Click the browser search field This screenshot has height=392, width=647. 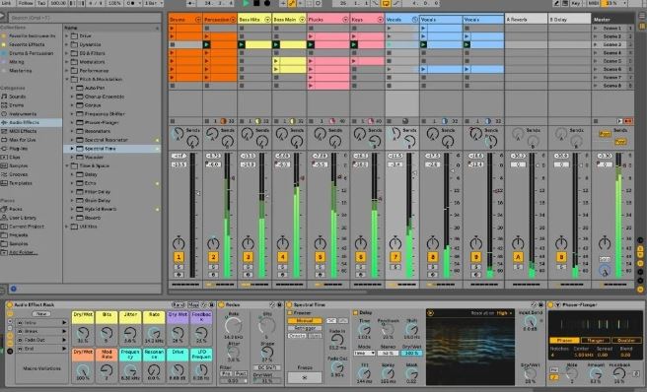(x=85, y=18)
